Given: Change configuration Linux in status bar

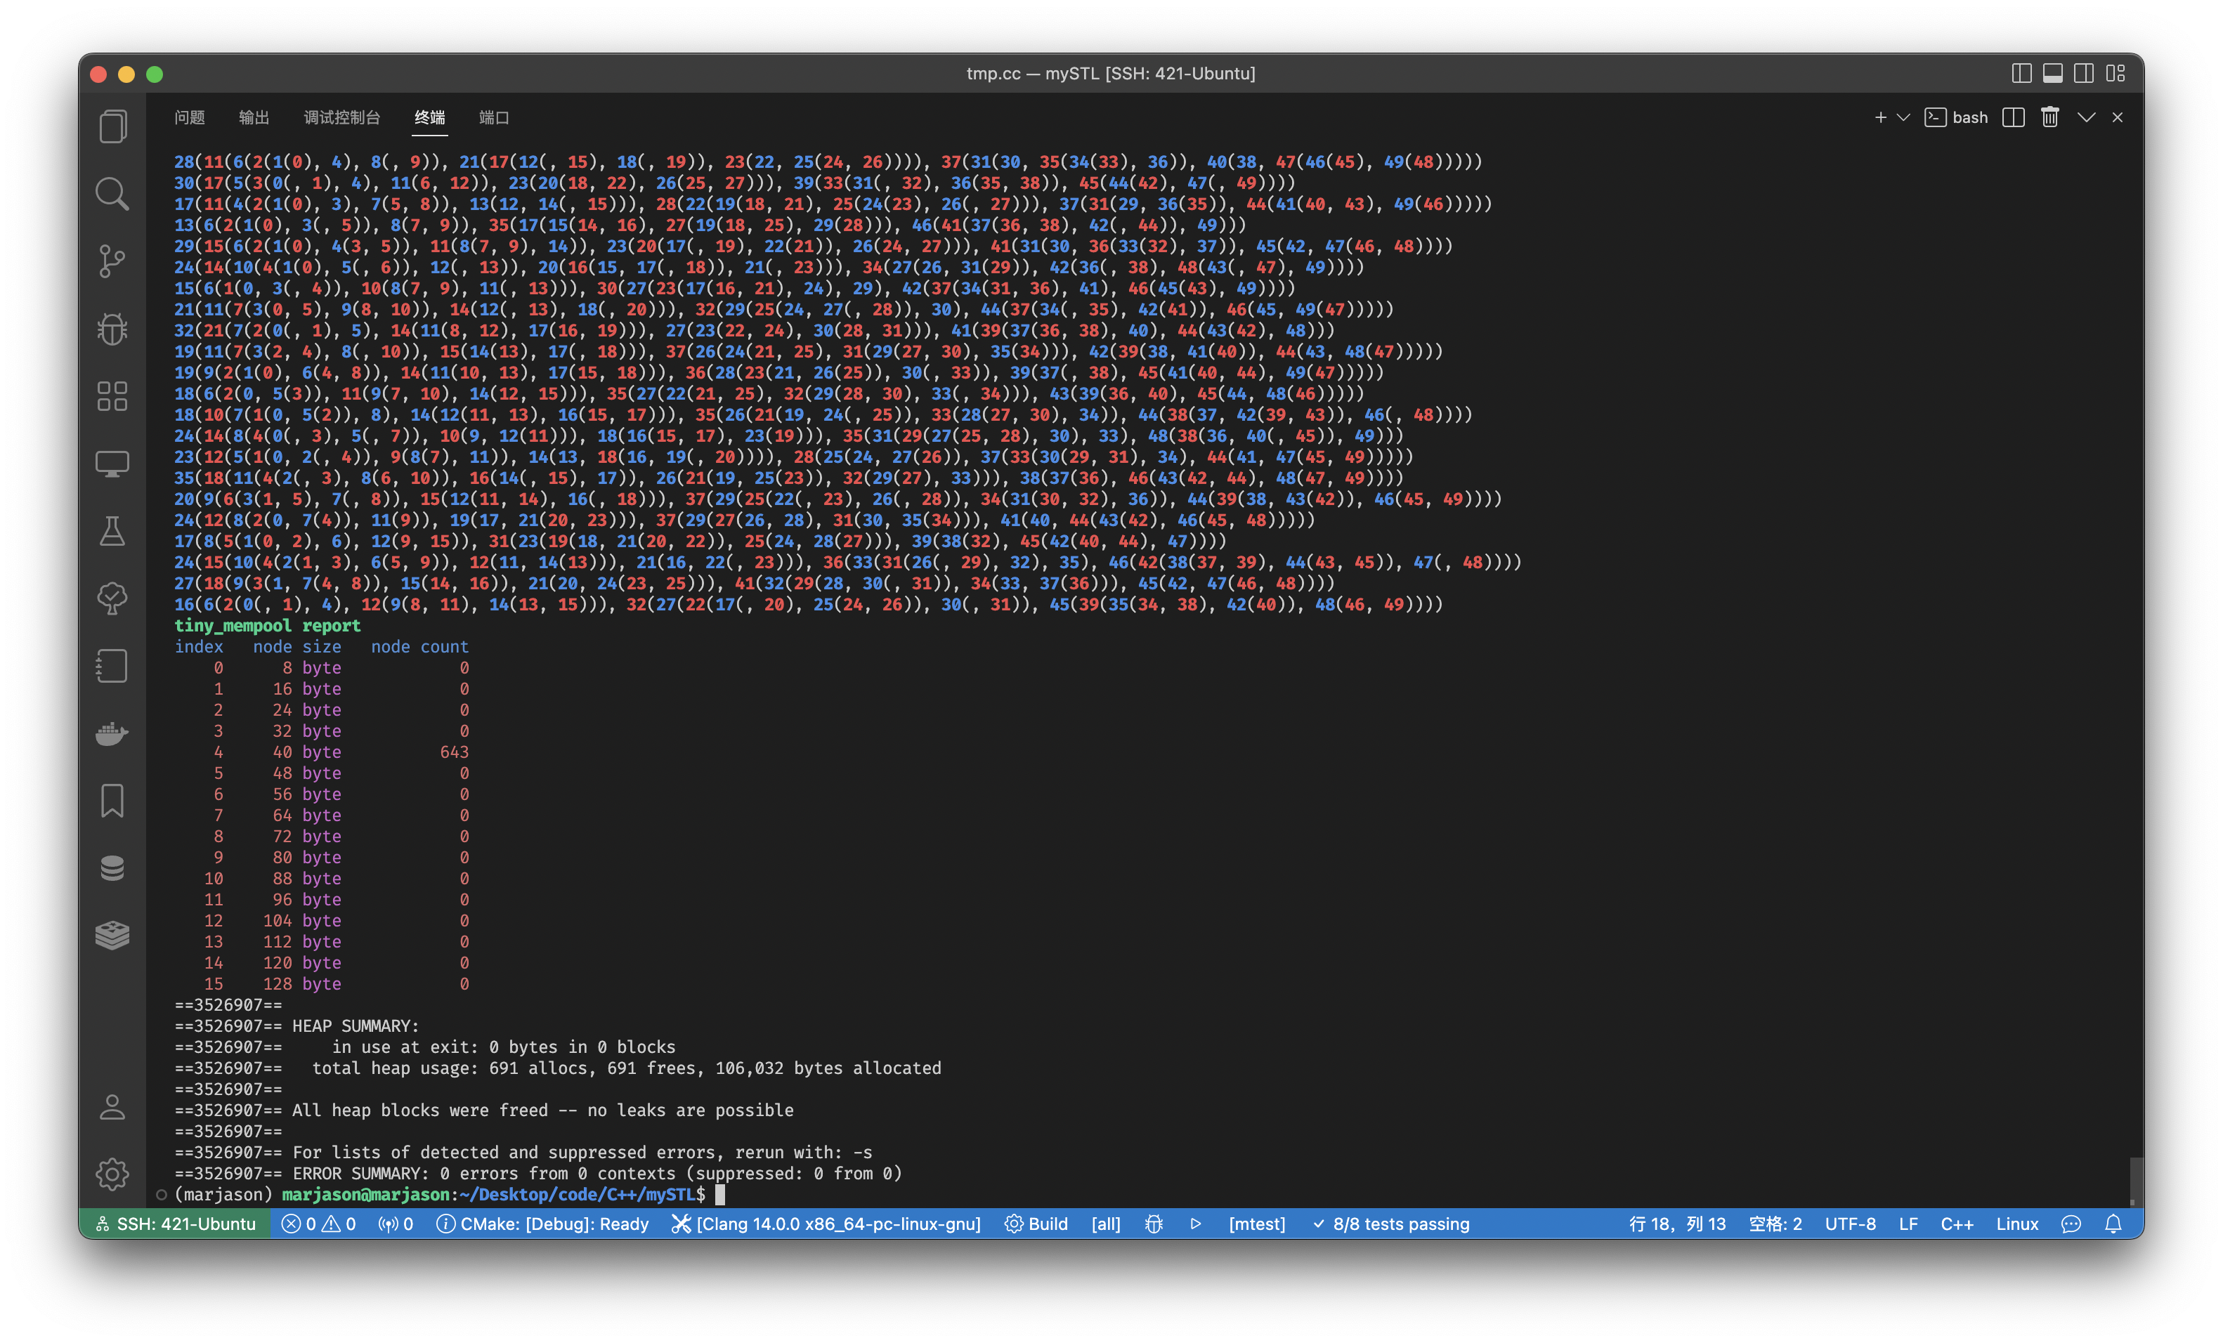Looking at the screenshot, I should 2017,1224.
